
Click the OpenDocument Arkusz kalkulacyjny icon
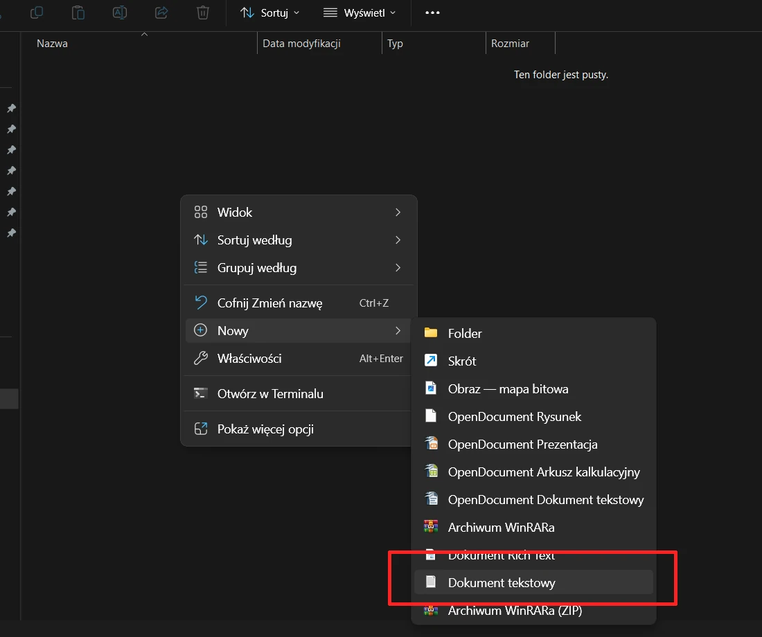[x=431, y=471]
